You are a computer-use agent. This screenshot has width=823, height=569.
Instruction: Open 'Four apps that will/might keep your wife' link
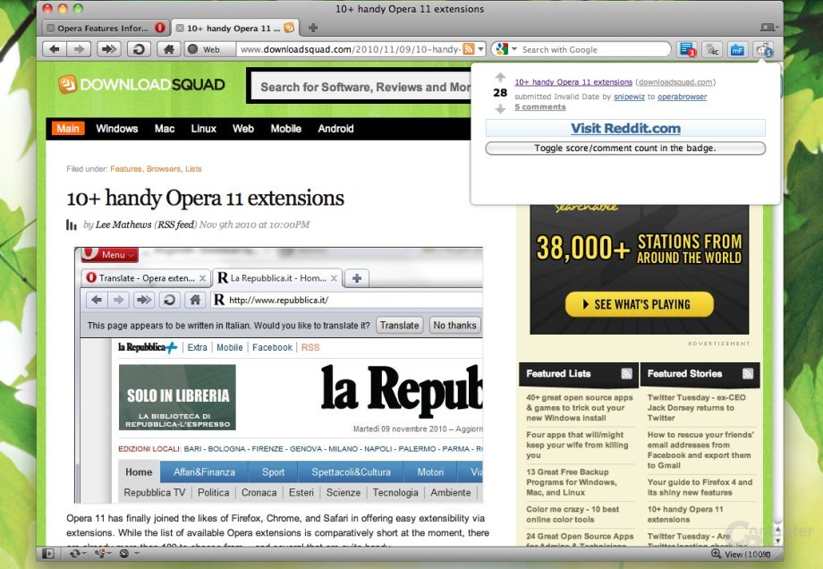tap(577, 445)
